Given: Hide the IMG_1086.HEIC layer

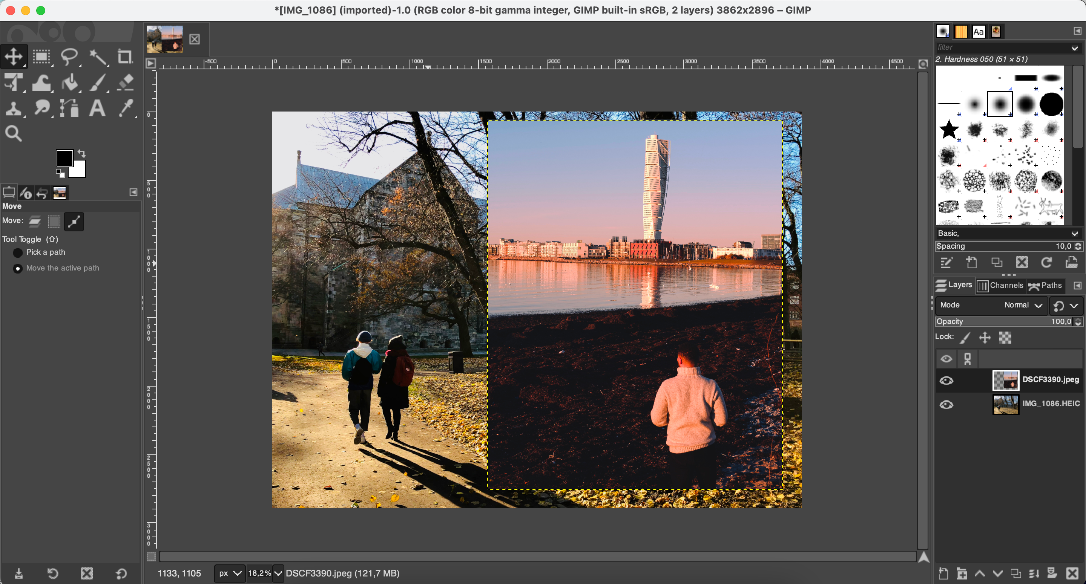Looking at the screenshot, I should pos(946,405).
